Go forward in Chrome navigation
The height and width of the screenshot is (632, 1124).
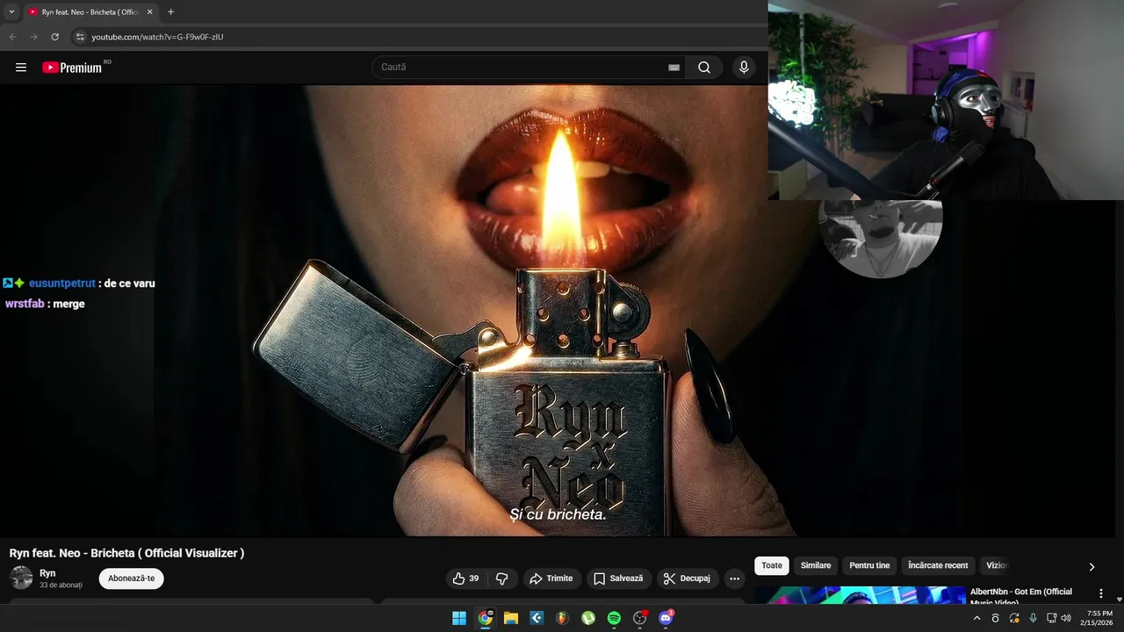pyautogui.click(x=33, y=37)
